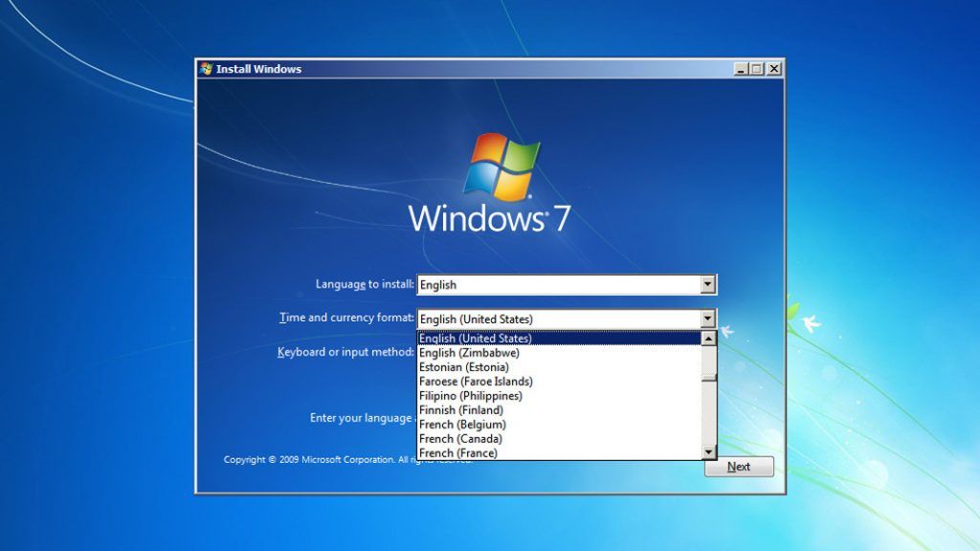Select Finnish (Finland) entry
The height and width of the screenshot is (551, 980).
[x=461, y=410]
